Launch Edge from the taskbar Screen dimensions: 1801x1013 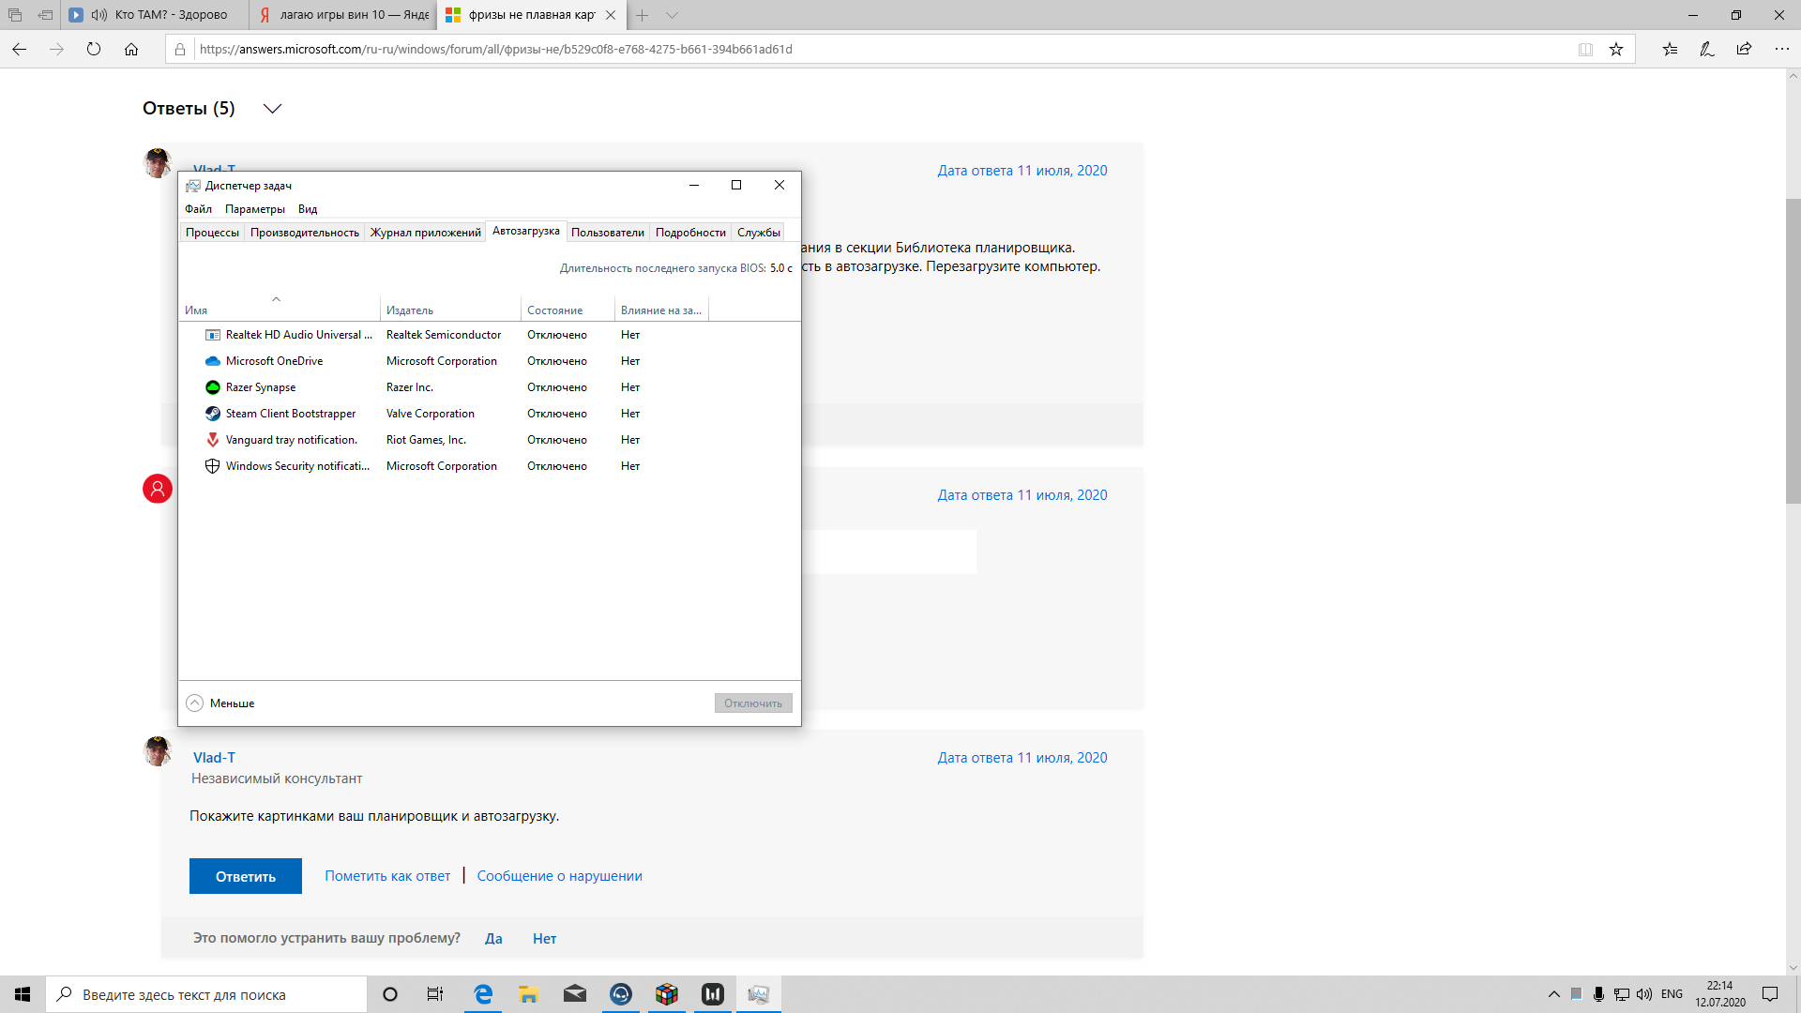(x=483, y=994)
